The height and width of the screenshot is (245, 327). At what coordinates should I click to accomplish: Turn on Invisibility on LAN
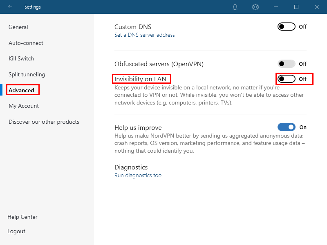tap(286, 79)
